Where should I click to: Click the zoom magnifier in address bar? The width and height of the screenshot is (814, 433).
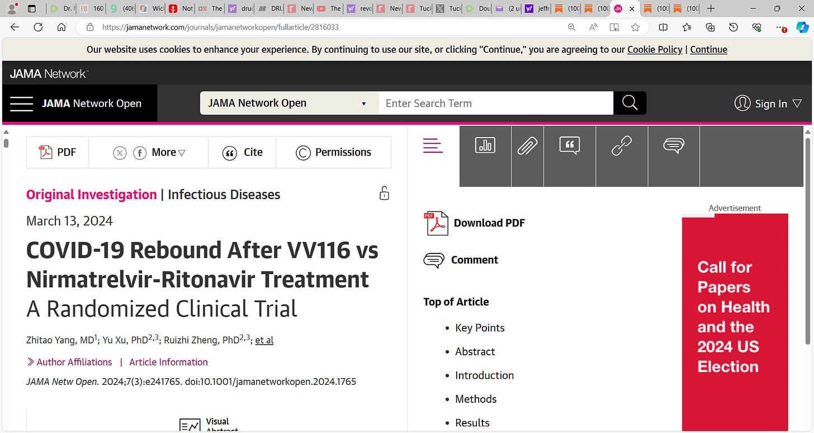(571, 27)
